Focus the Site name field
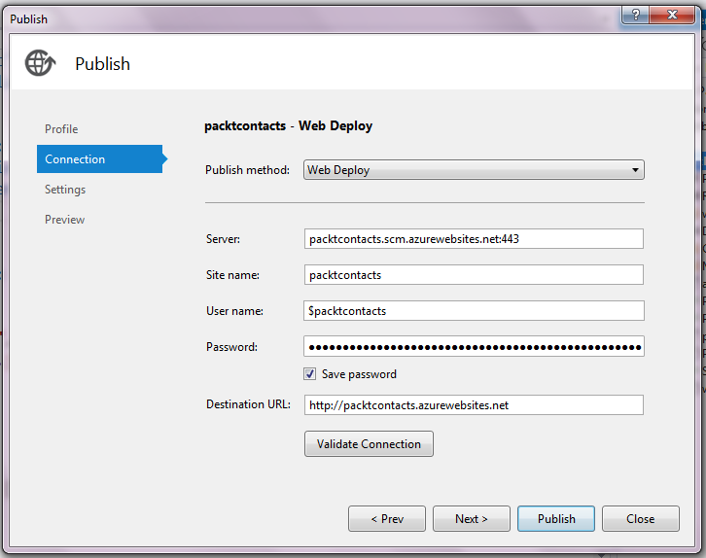This screenshot has height=558, width=706. pos(474,274)
